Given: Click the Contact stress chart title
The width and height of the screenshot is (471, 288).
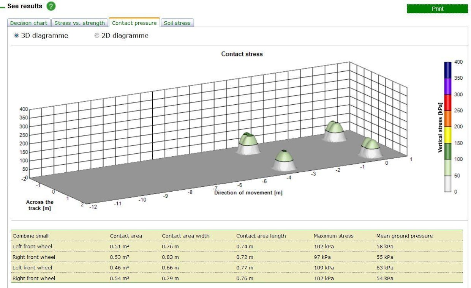Looking at the screenshot, I should pos(242,54).
